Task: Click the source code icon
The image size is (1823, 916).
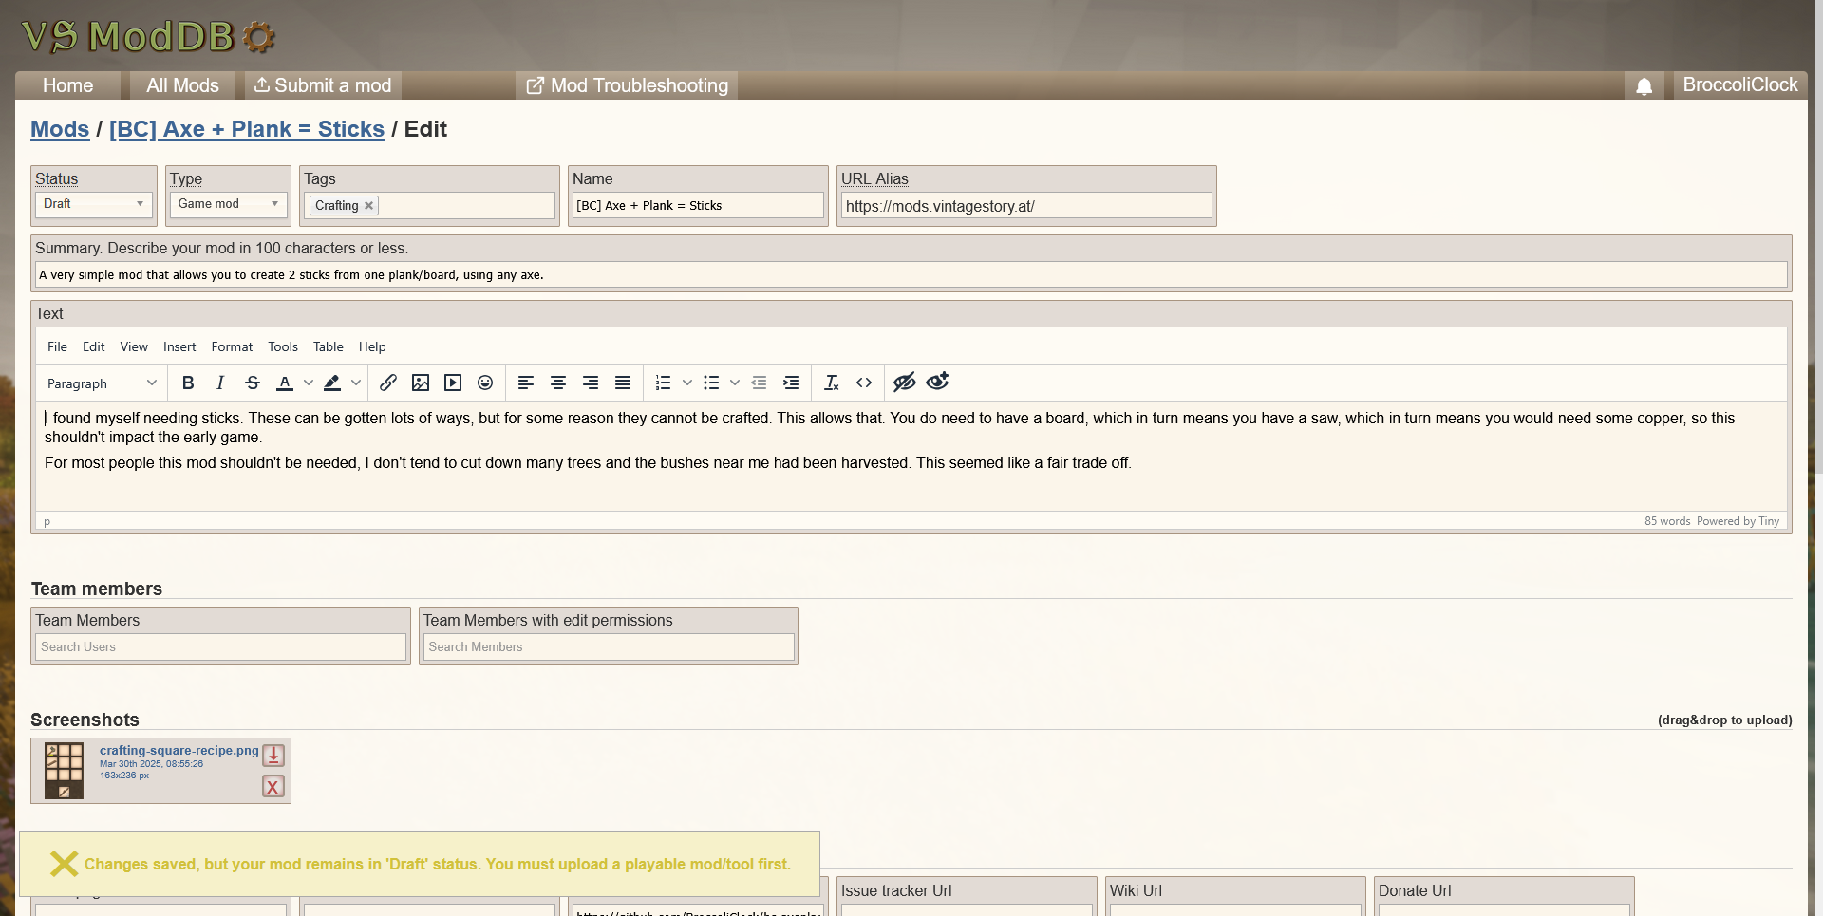Action: click(864, 383)
